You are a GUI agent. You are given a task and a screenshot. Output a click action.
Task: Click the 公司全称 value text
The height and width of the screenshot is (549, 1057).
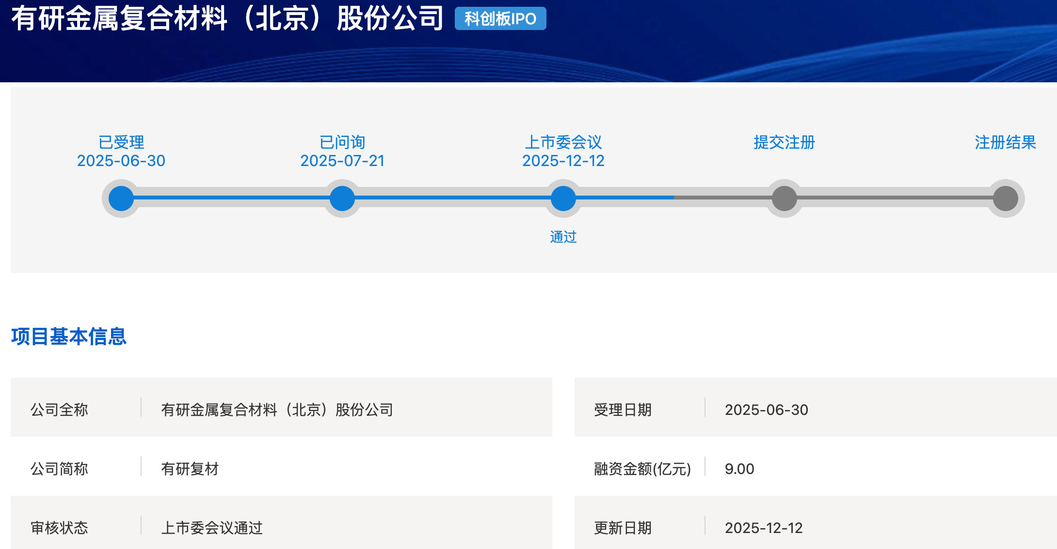pyautogui.click(x=277, y=410)
